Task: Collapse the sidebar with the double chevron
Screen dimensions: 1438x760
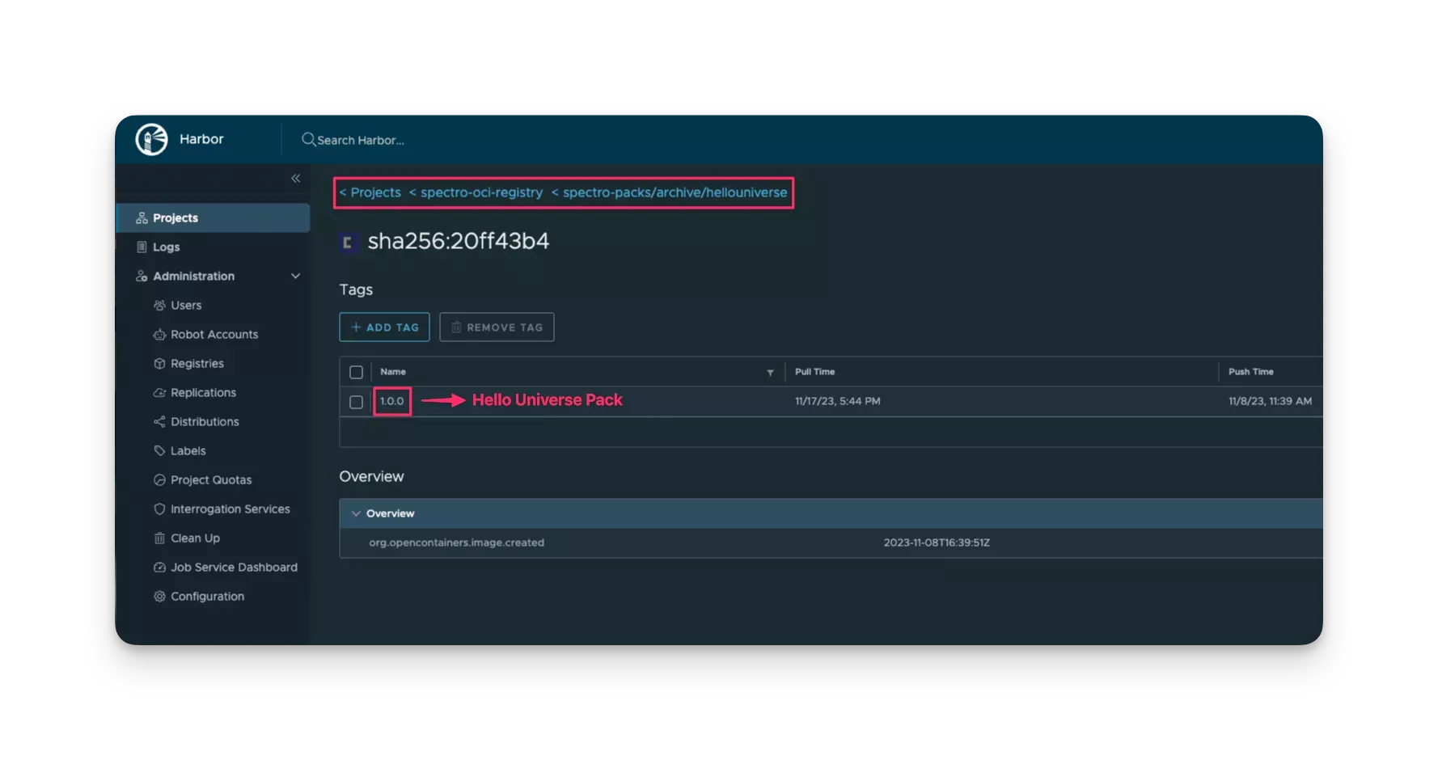Action: pos(295,179)
